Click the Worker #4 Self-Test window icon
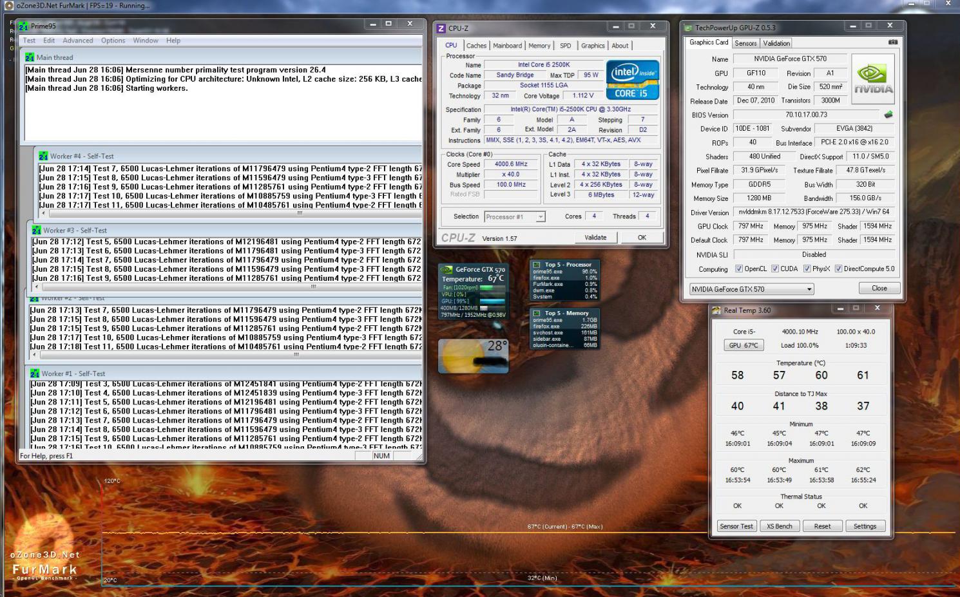Screen dimensions: 960x597 [x=43, y=156]
